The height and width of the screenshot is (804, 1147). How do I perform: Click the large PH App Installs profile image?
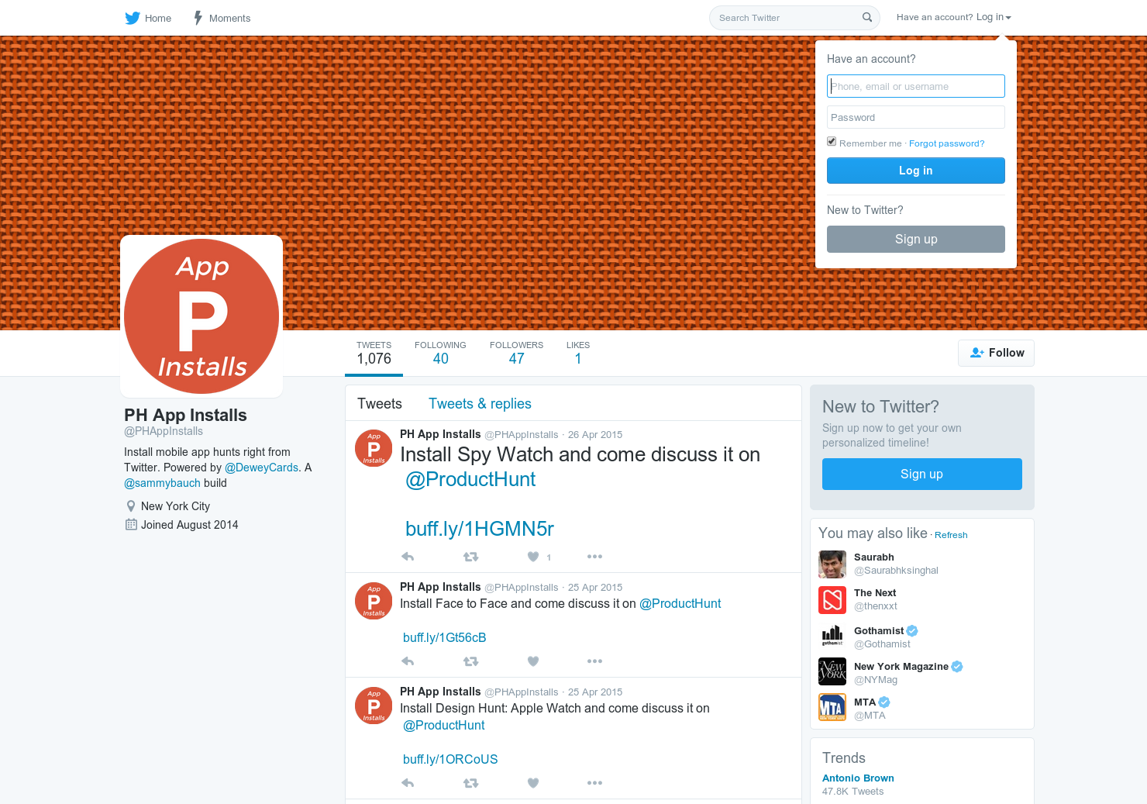pyautogui.click(x=201, y=316)
